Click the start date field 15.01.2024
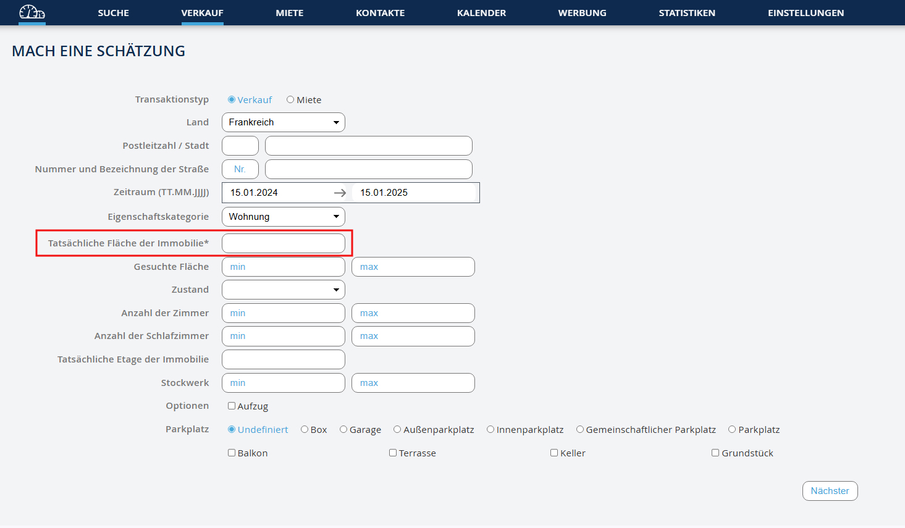The image size is (905, 528). click(278, 193)
